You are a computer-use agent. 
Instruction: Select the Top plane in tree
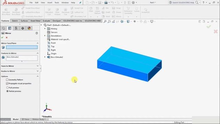[x=53, y=46]
